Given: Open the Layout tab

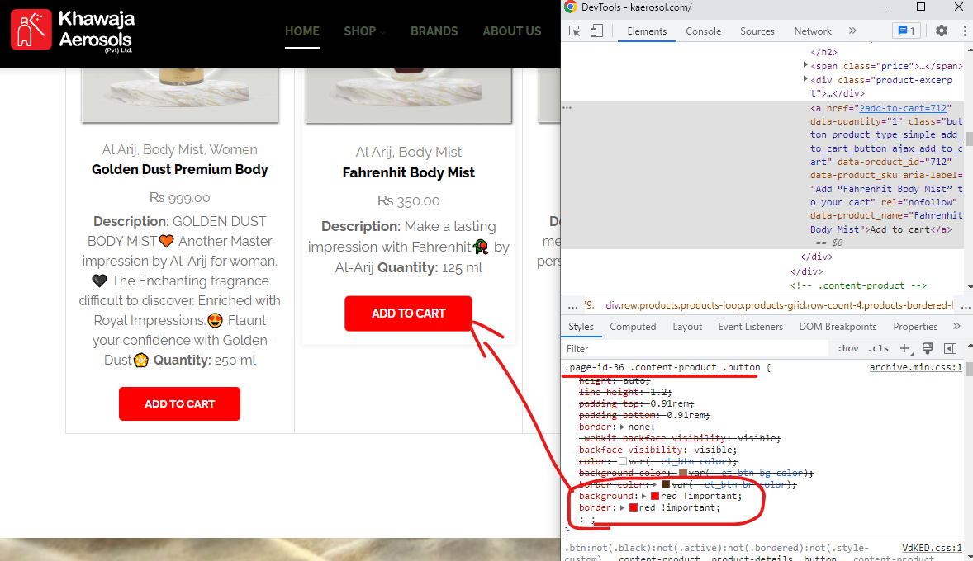Looking at the screenshot, I should [687, 327].
